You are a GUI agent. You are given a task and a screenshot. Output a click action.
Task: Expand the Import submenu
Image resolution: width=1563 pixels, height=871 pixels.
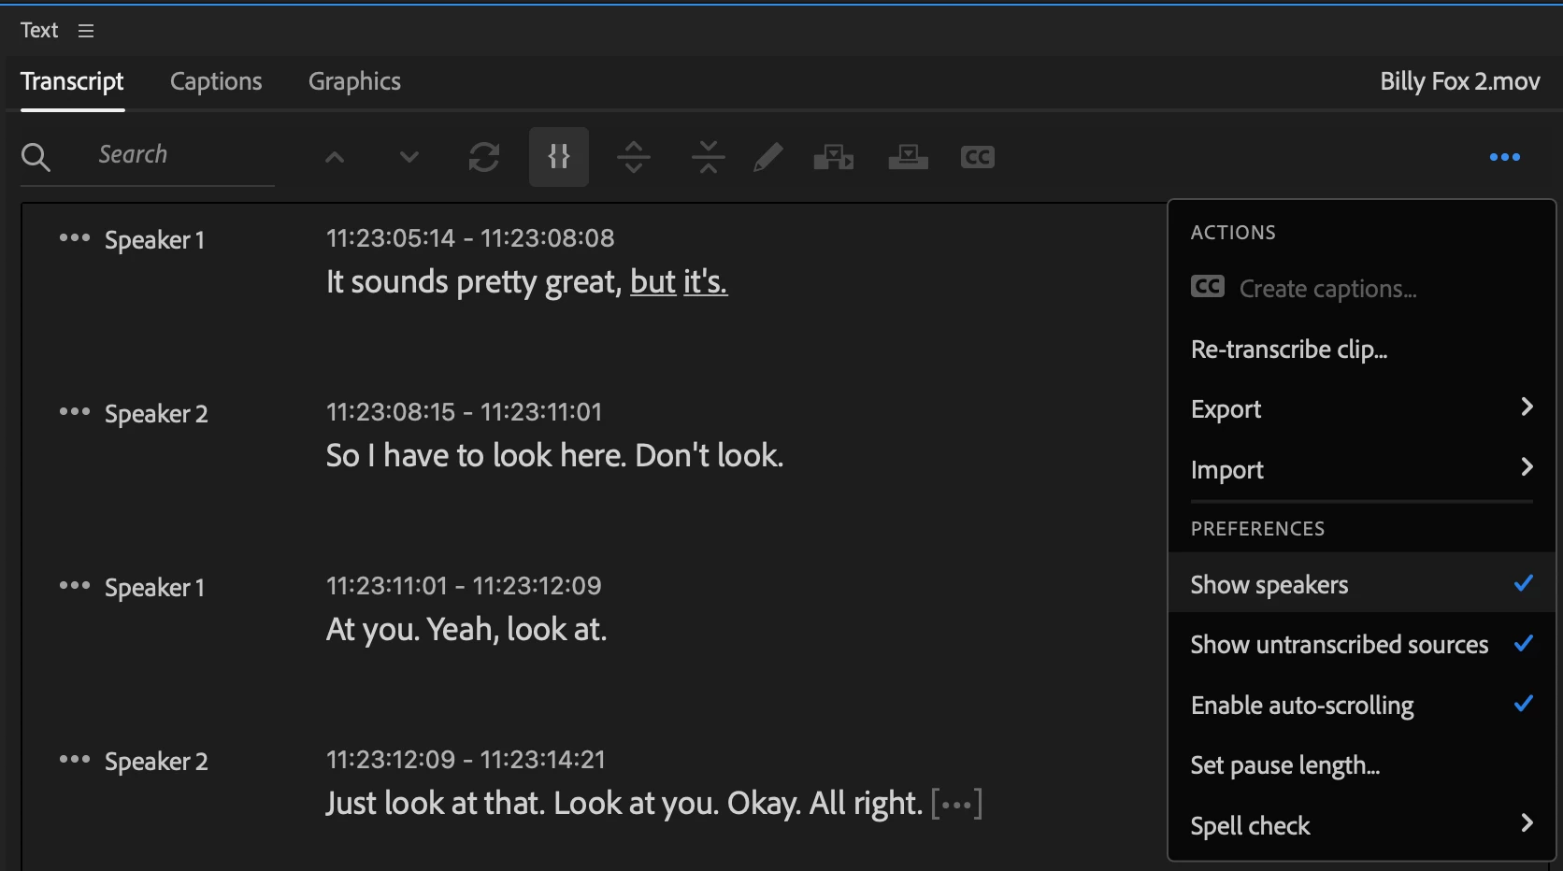pos(1361,469)
